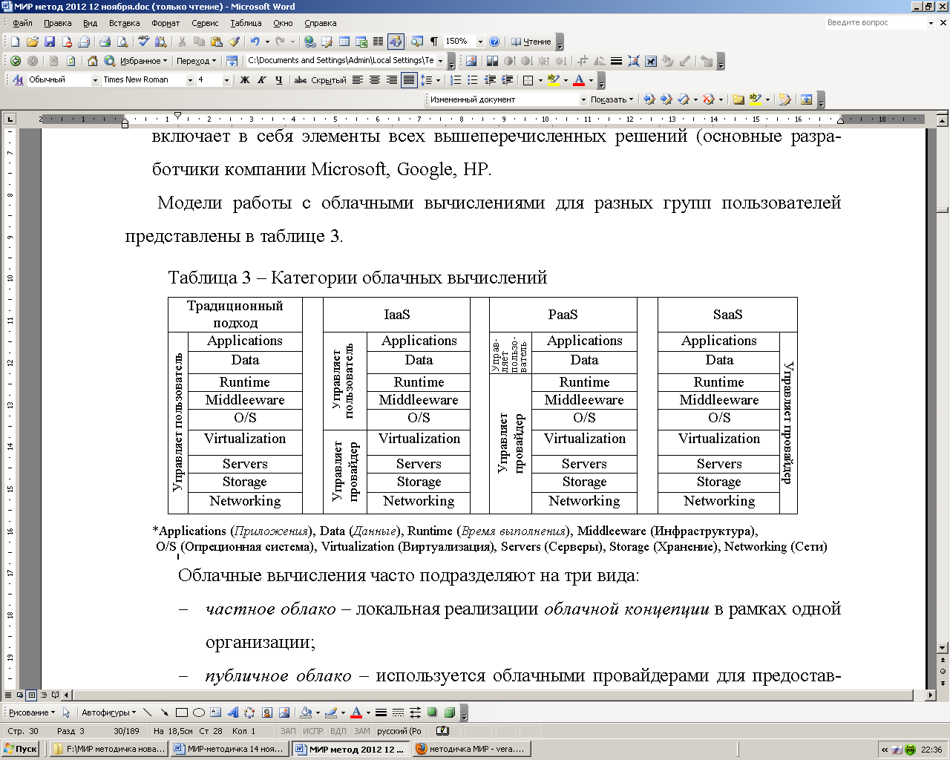The height and width of the screenshot is (760, 950).
Task: Click the Пуск start button
Action: 20,750
